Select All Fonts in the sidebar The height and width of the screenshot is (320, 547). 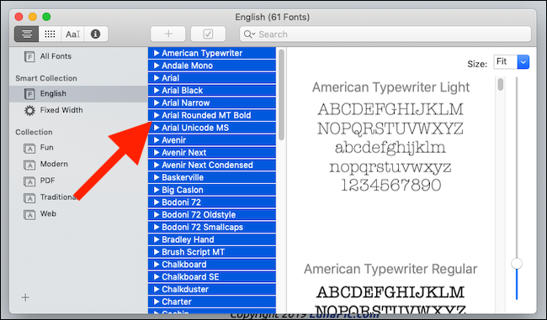[56, 56]
